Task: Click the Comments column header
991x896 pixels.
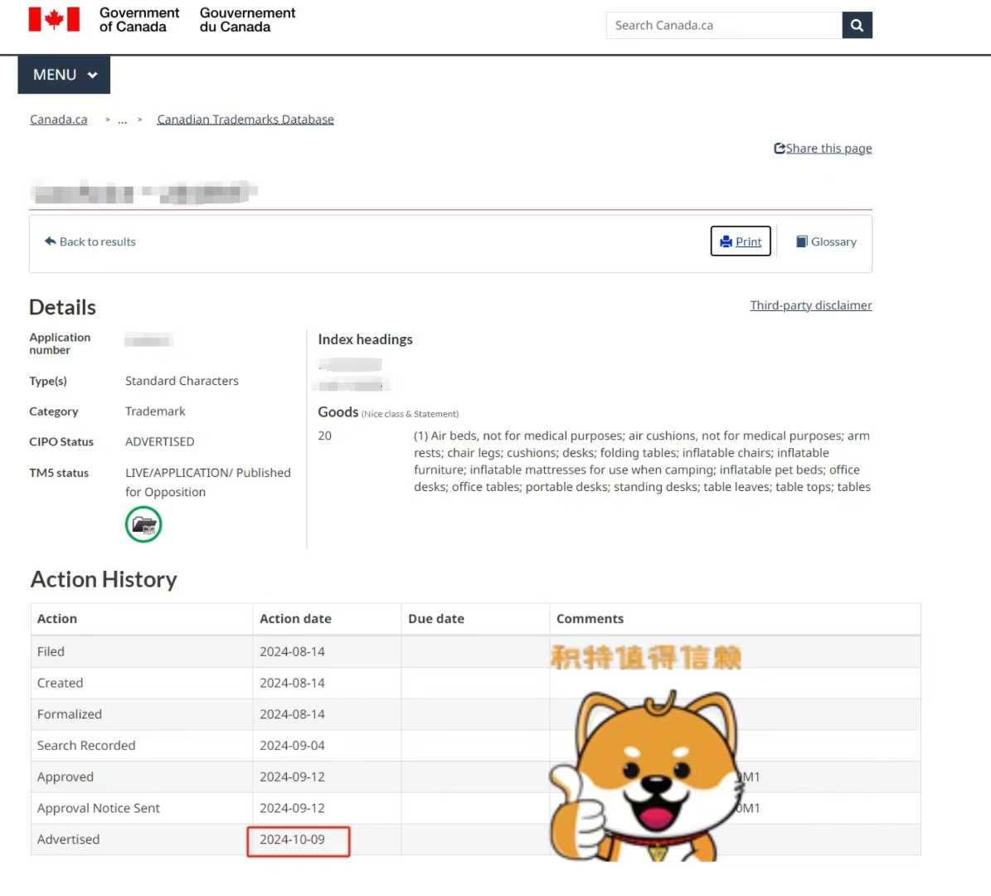Action: click(x=590, y=619)
